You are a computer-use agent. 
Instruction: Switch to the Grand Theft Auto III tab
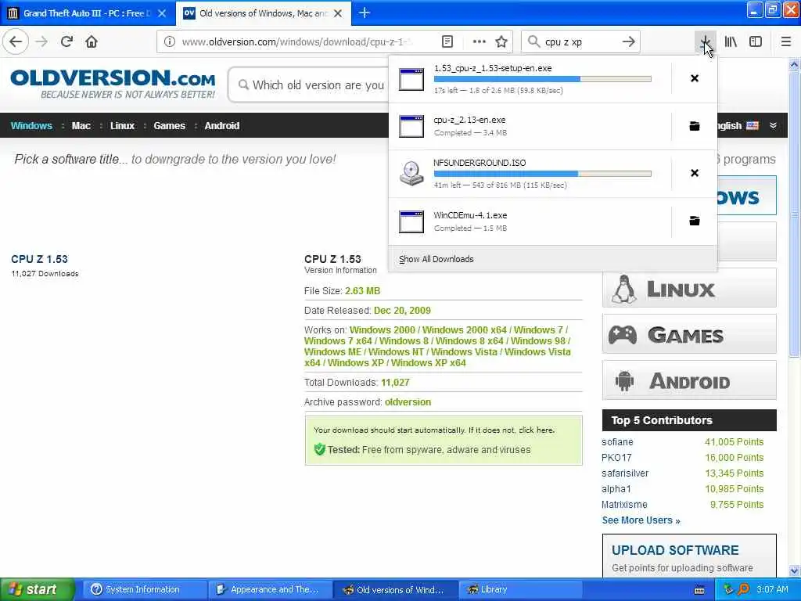click(x=88, y=13)
